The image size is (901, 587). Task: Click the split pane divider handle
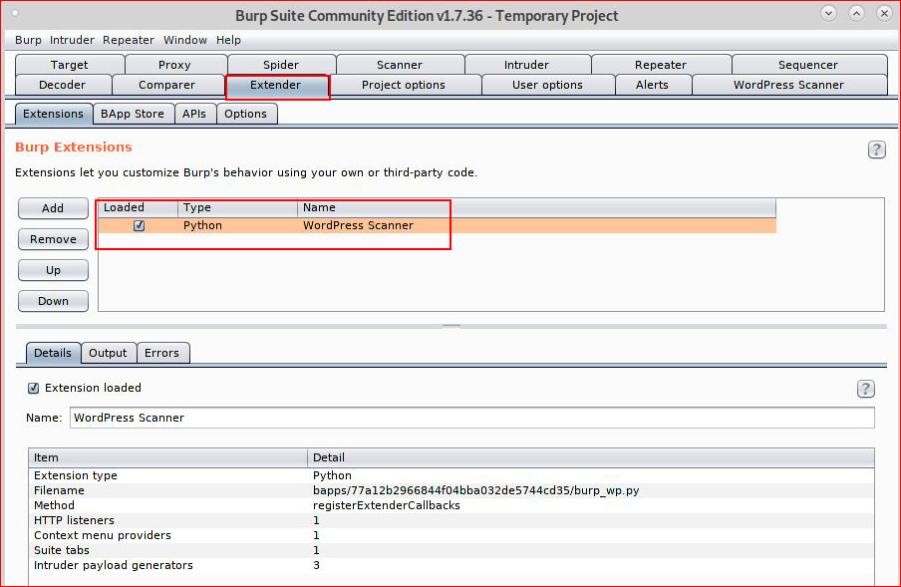pos(451,326)
